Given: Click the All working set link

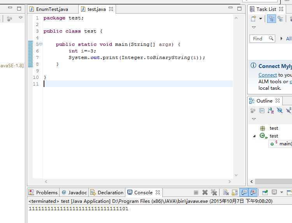Looking at the screenshot, I should [x=288, y=38].
